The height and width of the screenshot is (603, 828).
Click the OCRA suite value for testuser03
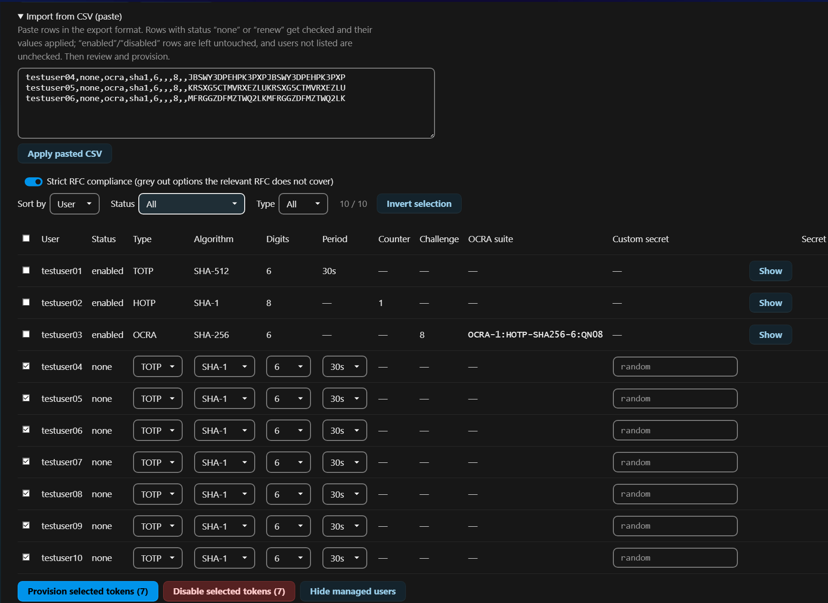(535, 335)
